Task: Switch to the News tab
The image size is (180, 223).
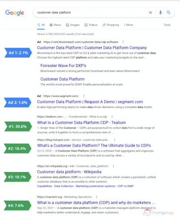Action: coord(55,25)
